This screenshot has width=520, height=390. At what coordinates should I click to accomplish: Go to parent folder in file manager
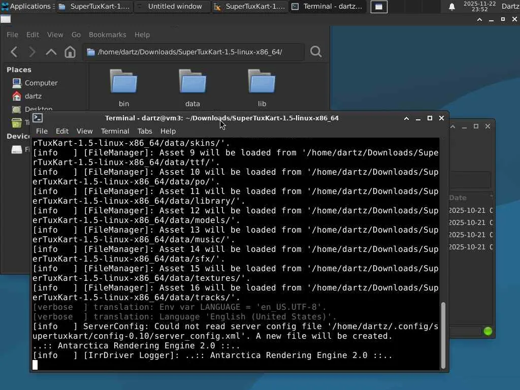[x=51, y=52]
